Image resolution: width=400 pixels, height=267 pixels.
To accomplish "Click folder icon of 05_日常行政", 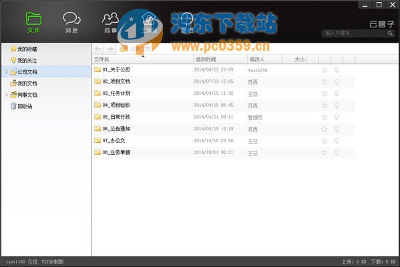I will [x=97, y=117].
